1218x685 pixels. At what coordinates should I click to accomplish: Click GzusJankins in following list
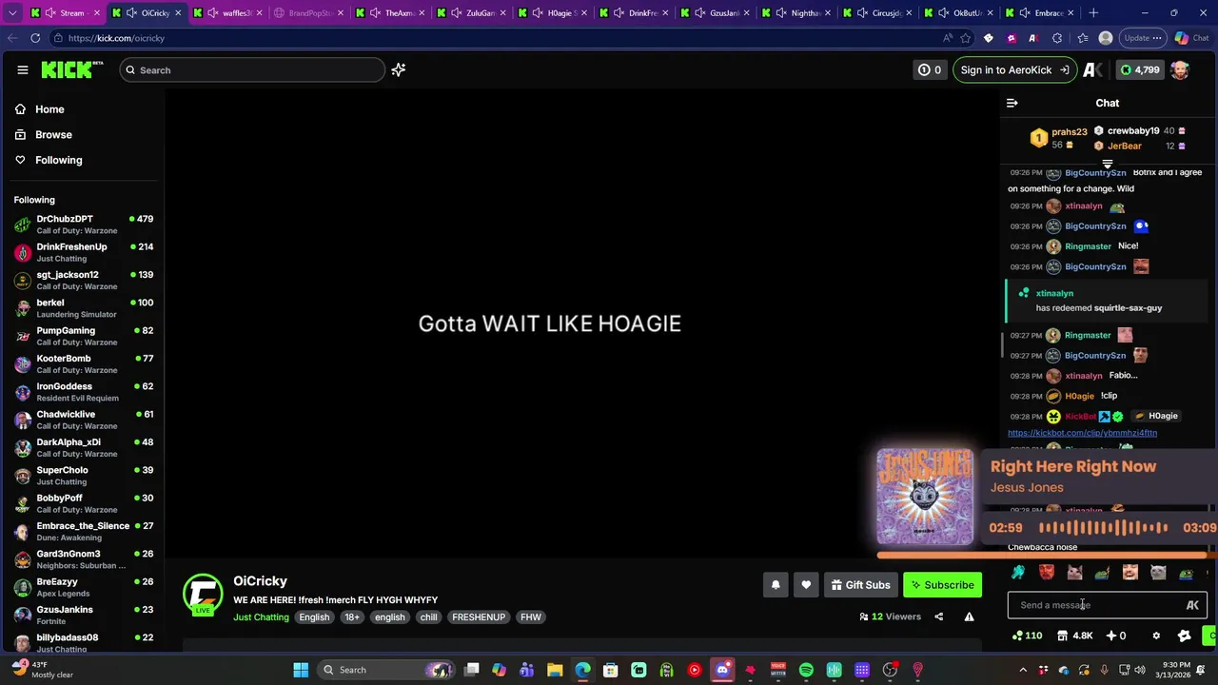84,615
